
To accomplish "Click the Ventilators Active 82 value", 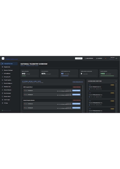I will point(62,74).
